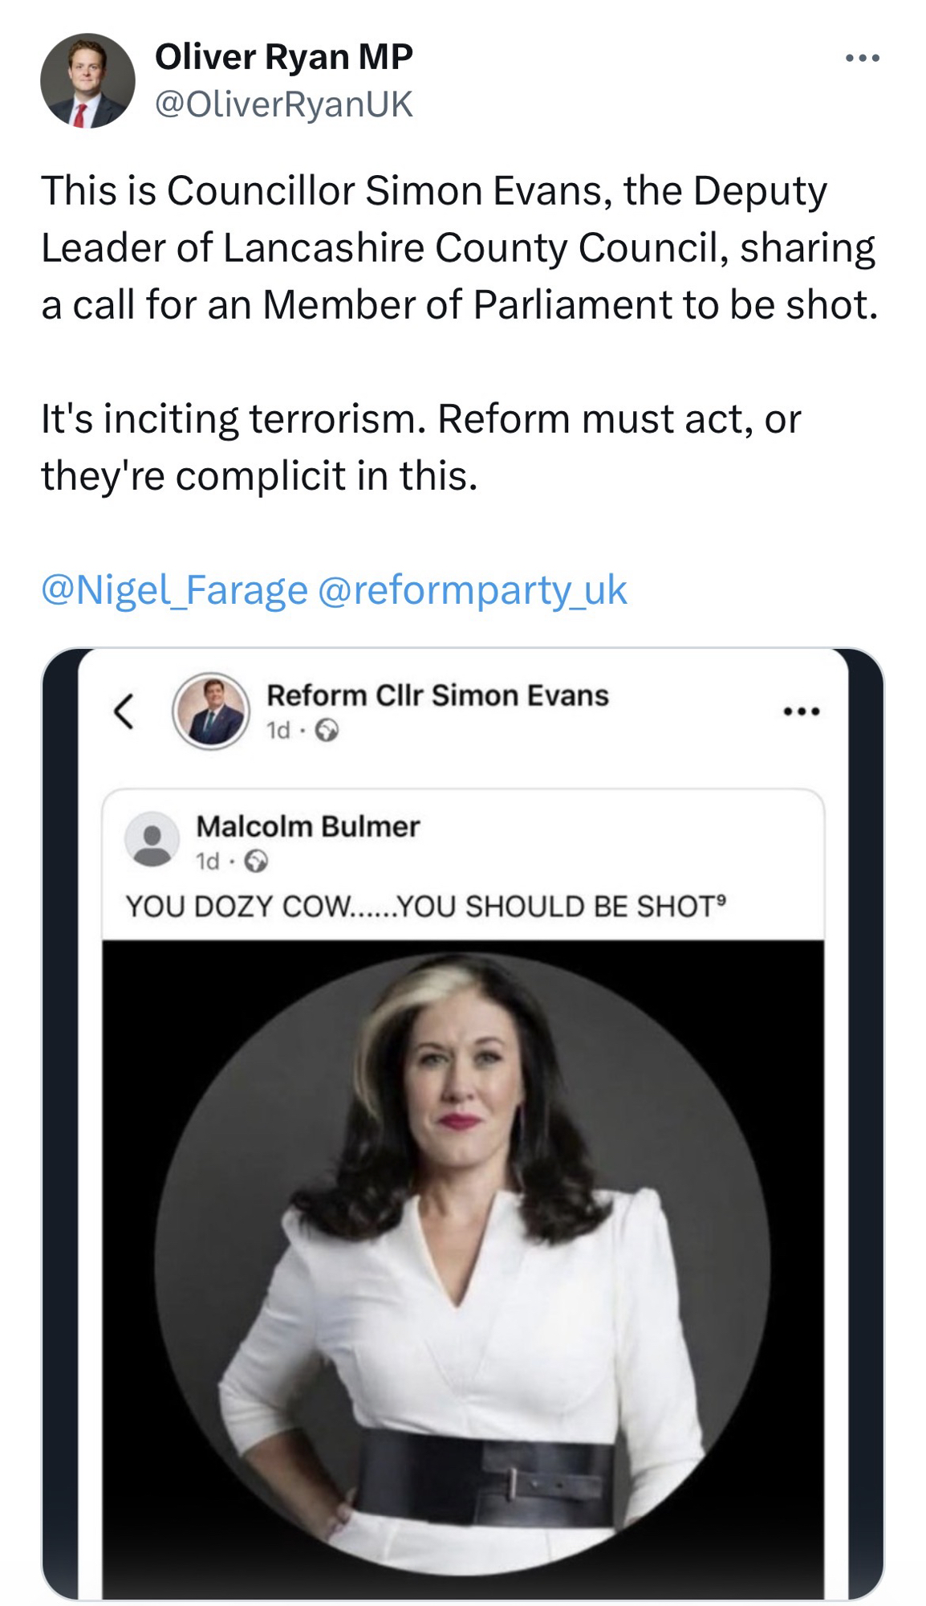
Task: Select the Reform Cllr Simon Evans name
Action: (x=437, y=695)
